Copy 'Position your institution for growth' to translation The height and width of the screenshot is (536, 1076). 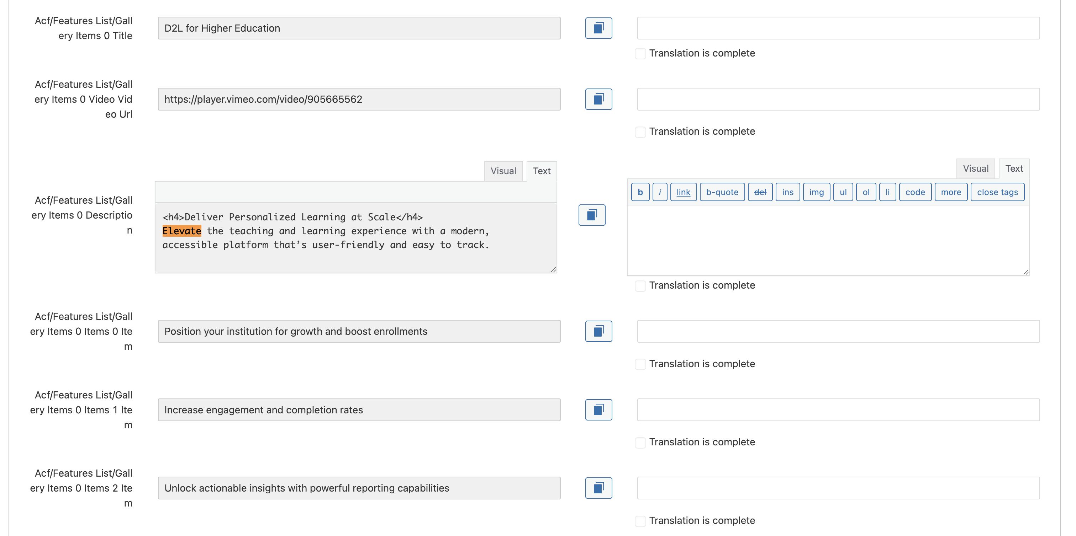pos(598,331)
